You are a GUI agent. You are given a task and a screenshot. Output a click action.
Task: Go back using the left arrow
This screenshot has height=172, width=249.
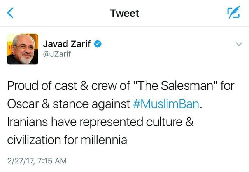pyautogui.click(x=11, y=14)
